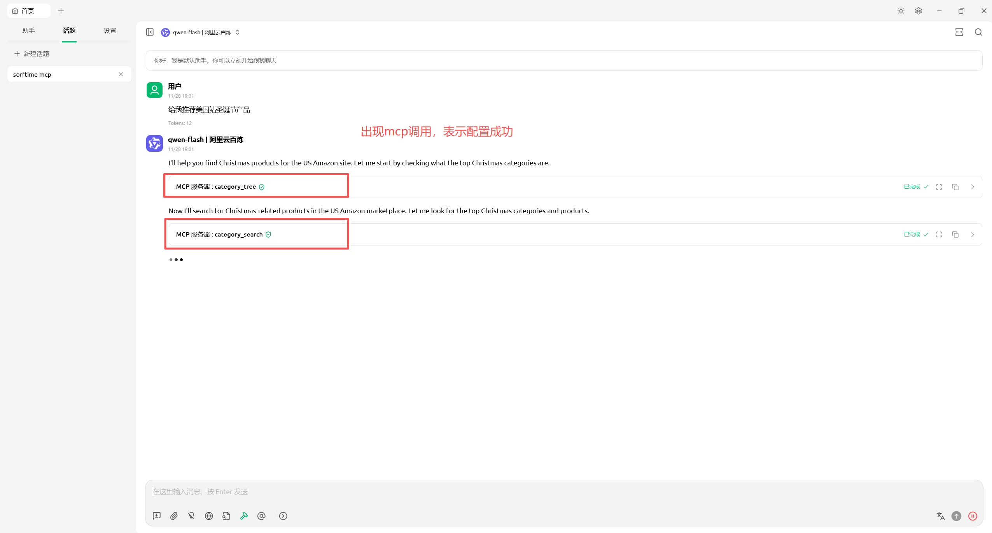Switch to the 设置 tab

tap(110, 31)
